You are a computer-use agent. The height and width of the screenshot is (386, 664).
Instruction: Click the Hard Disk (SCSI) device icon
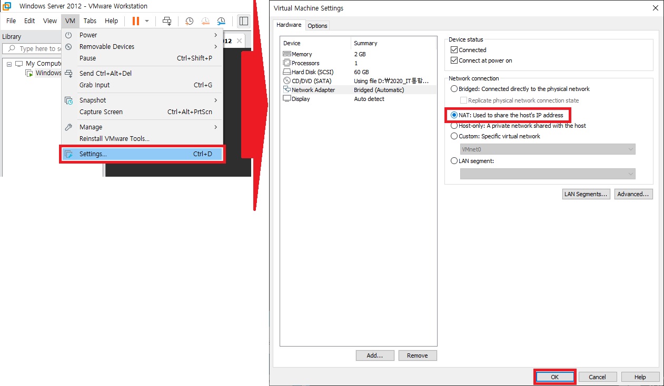click(287, 72)
